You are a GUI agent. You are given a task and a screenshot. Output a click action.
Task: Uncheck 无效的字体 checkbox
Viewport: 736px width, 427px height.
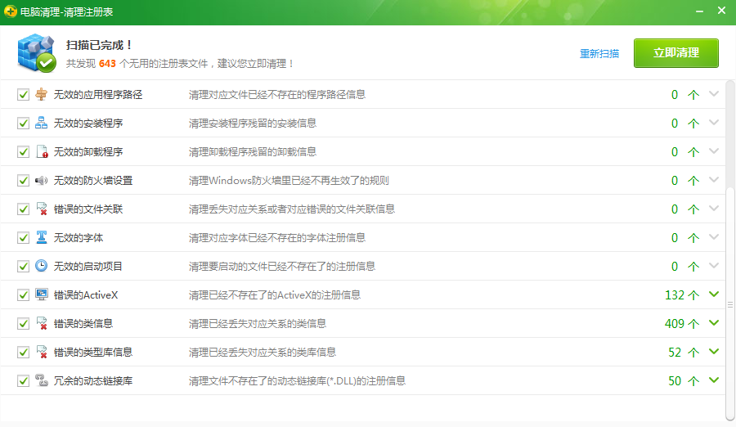pyautogui.click(x=23, y=238)
